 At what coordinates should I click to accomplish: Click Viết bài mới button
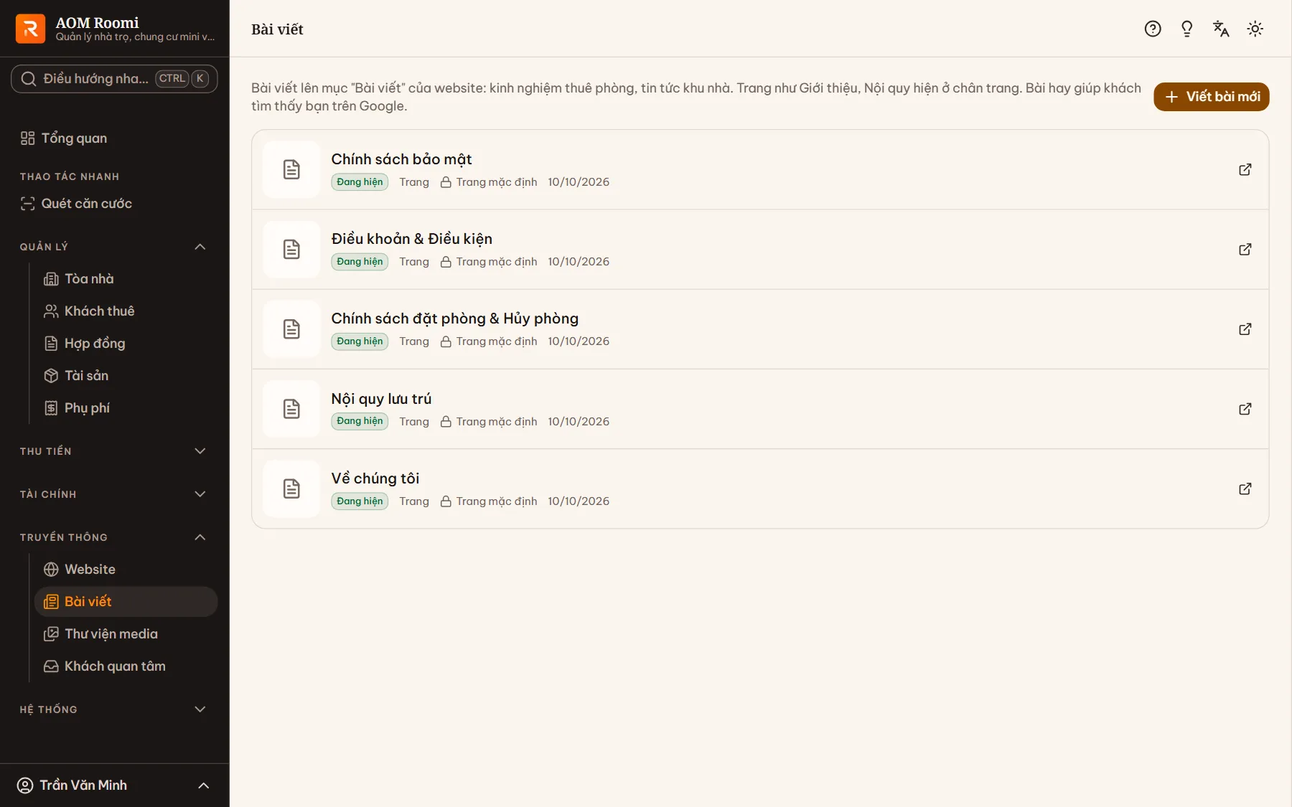(x=1211, y=97)
